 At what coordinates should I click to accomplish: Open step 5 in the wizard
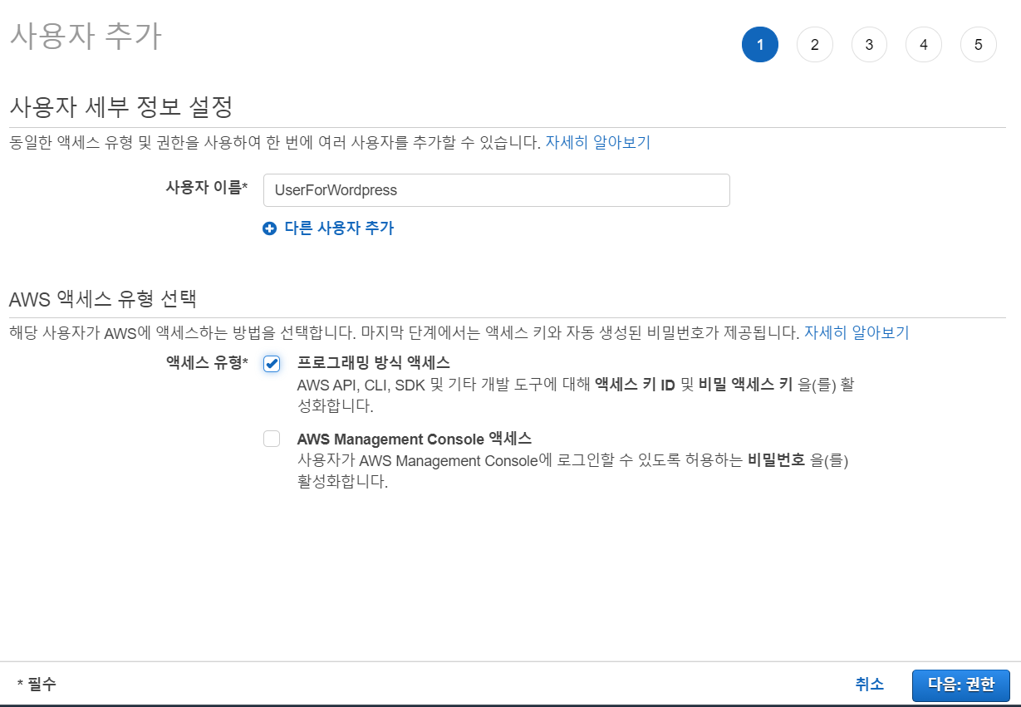(x=978, y=45)
